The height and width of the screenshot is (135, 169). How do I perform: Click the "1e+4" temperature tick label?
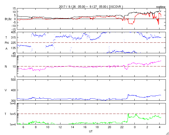(x=13, y=124)
